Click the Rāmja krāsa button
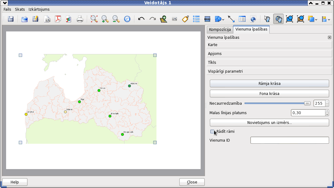 tap(269, 84)
